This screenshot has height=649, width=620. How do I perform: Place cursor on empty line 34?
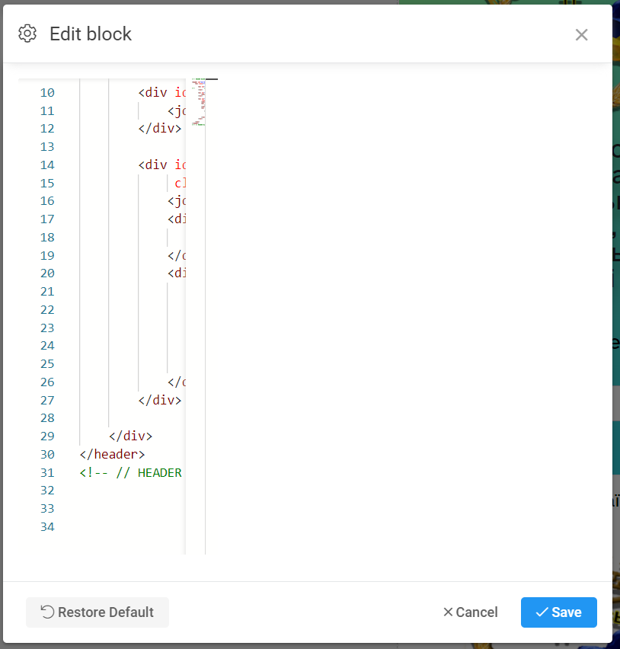click(x=122, y=527)
